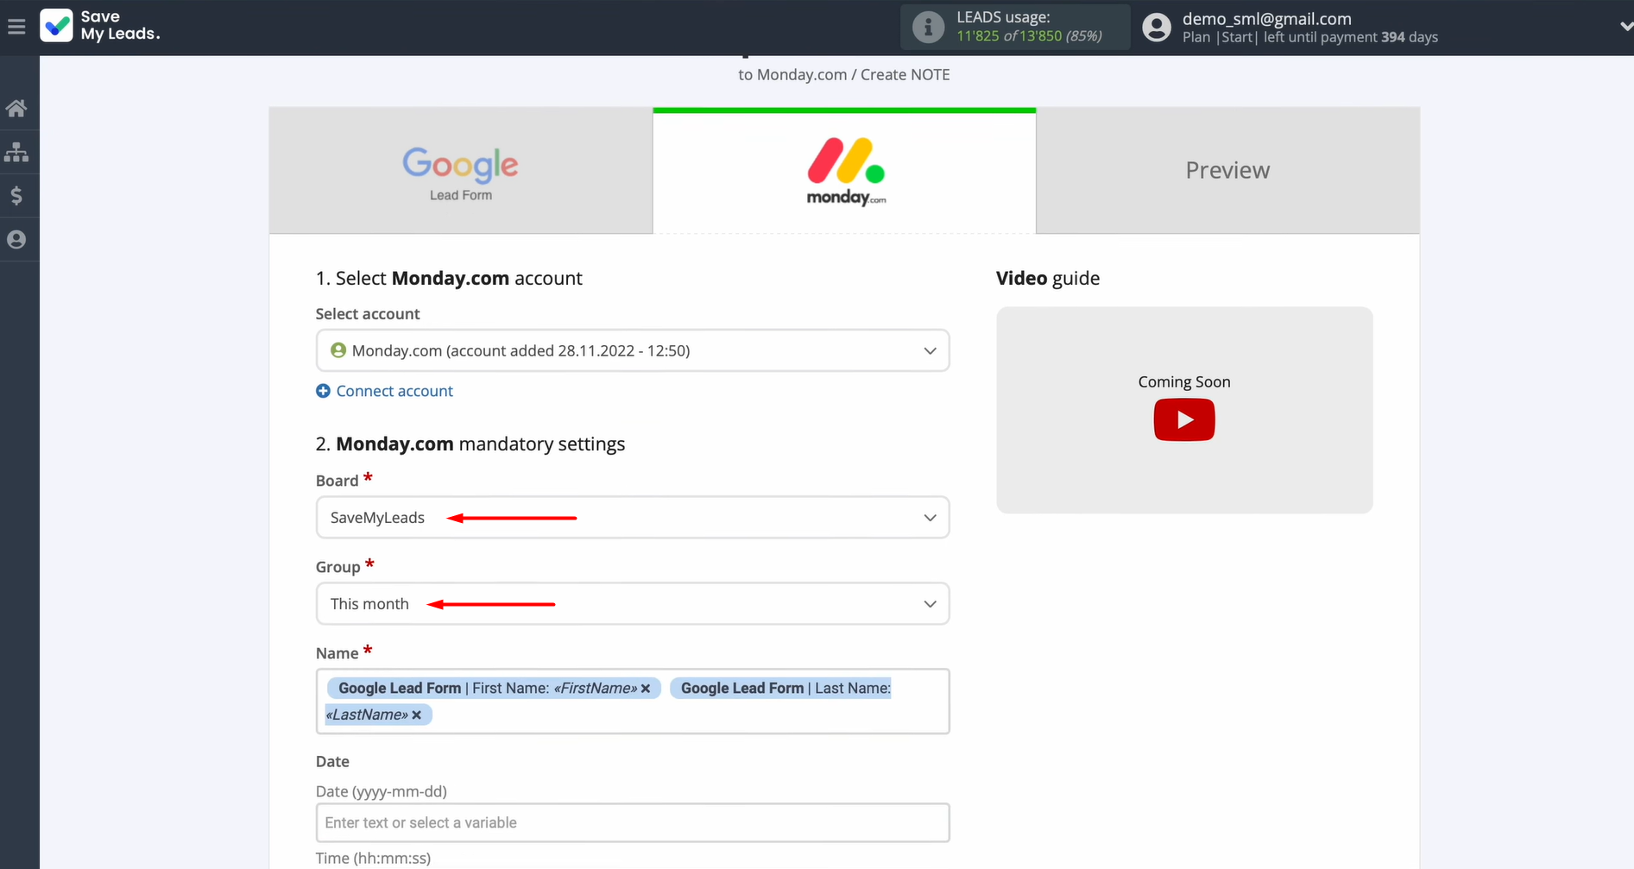The height and width of the screenshot is (869, 1634).
Task: Open the profile sidebar icon
Action: (x=16, y=240)
